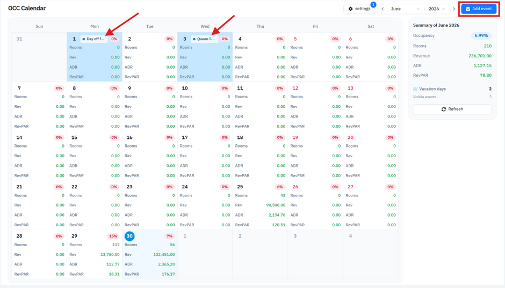Click the Refresh button
The height and width of the screenshot is (288, 505).
tap(452, 109)
